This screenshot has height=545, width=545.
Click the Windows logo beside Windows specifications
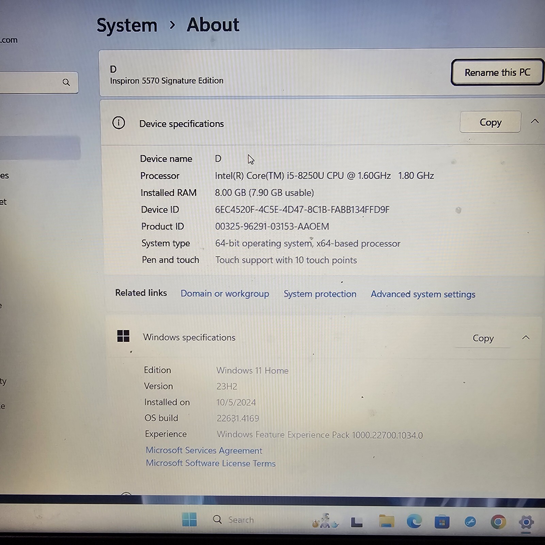123,336
